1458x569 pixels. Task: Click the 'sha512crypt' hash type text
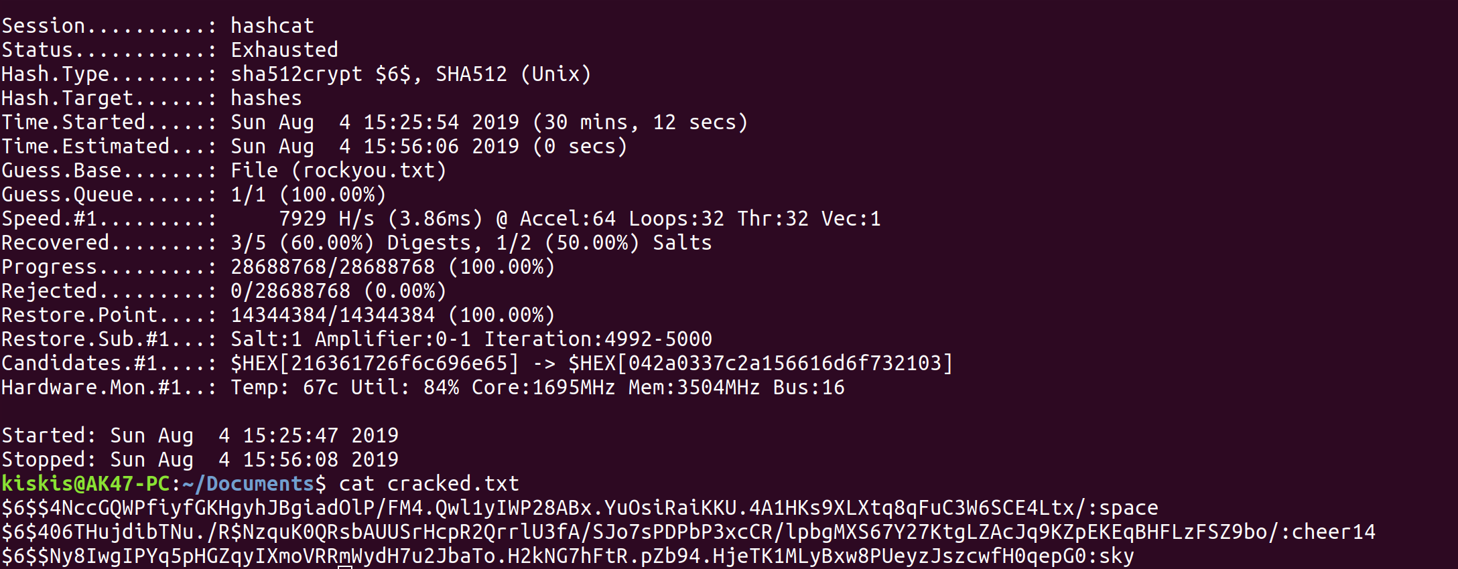(x=296, y=74)
